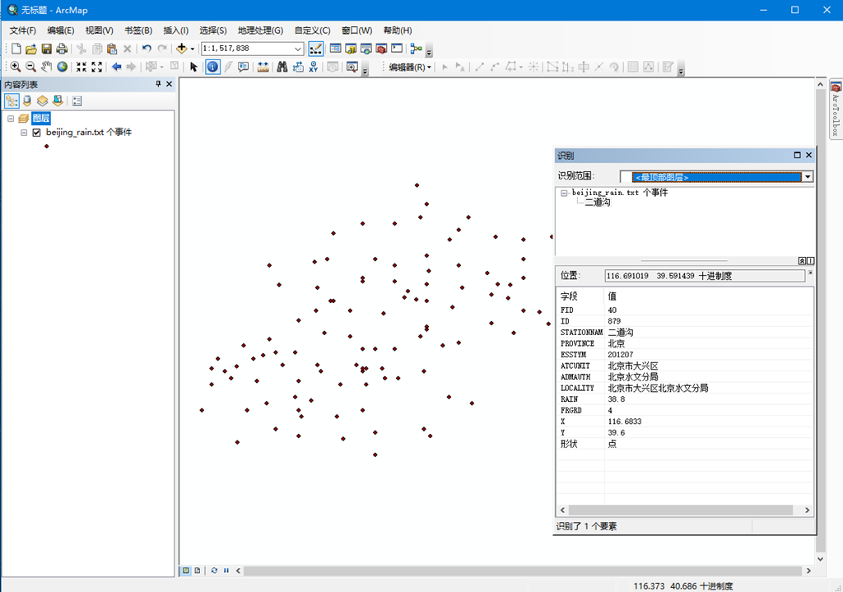Select the Zoom In tool

[16, 67]
